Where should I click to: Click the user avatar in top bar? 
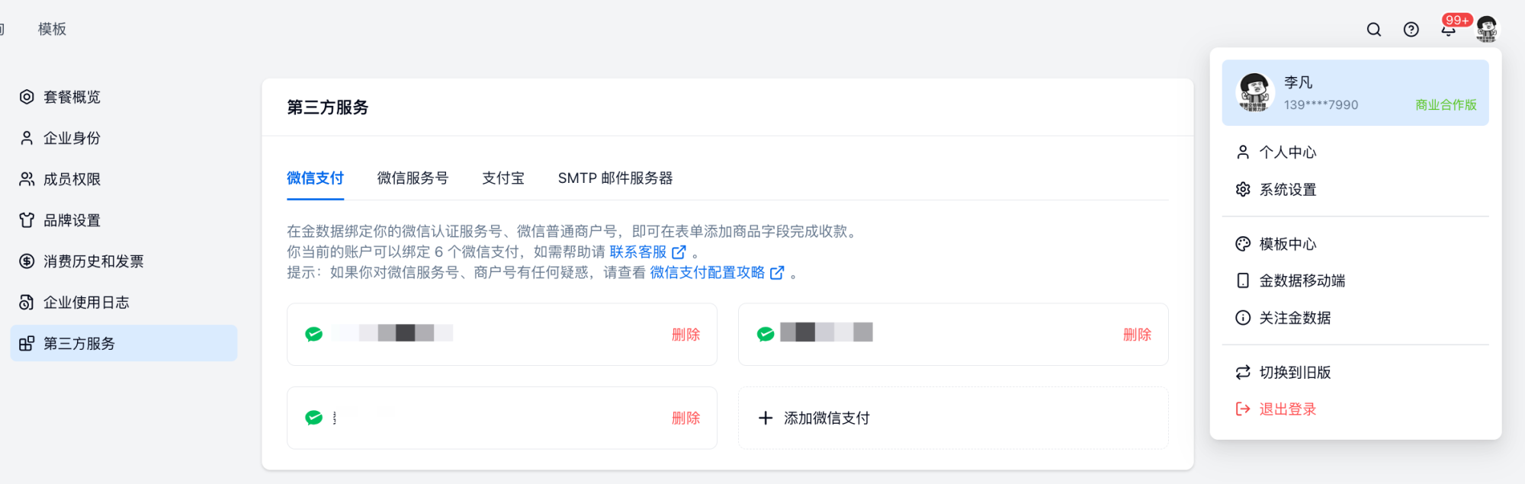point(1486,29)
